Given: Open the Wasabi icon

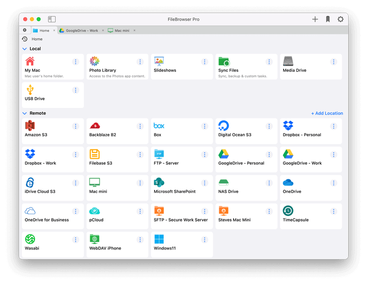Looking at the screenshot, I should (x=30, y=239).
